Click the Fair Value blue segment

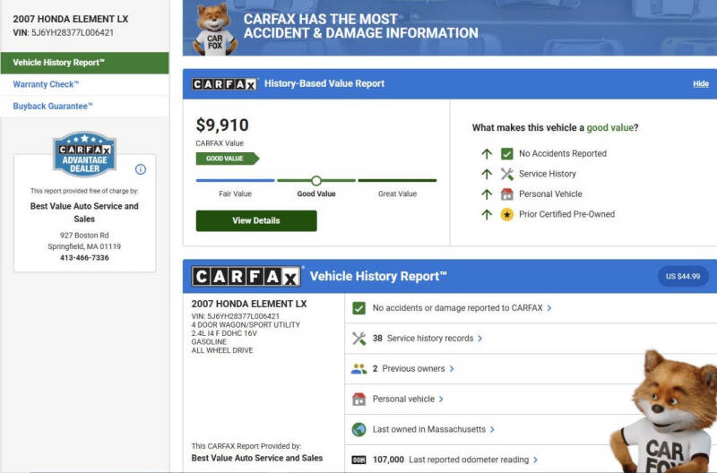coord(235,181)
